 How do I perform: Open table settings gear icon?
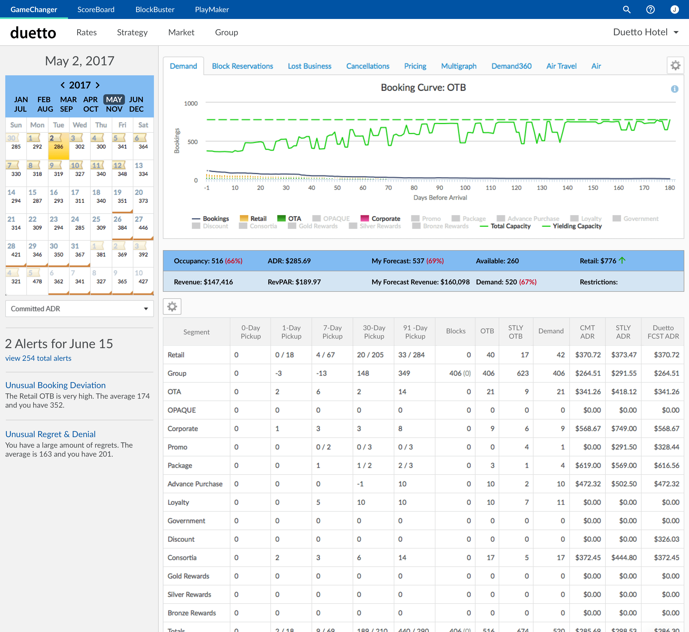point(172,307)
